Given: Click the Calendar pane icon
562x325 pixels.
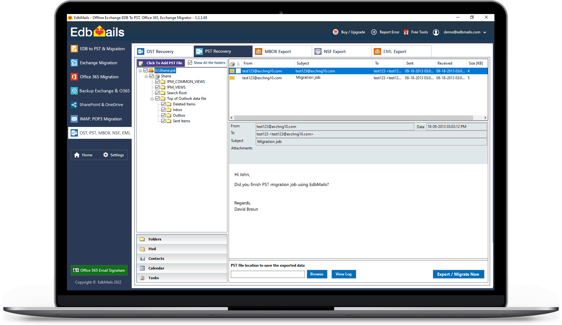Looking at the screenshot, I should (142, 268).
